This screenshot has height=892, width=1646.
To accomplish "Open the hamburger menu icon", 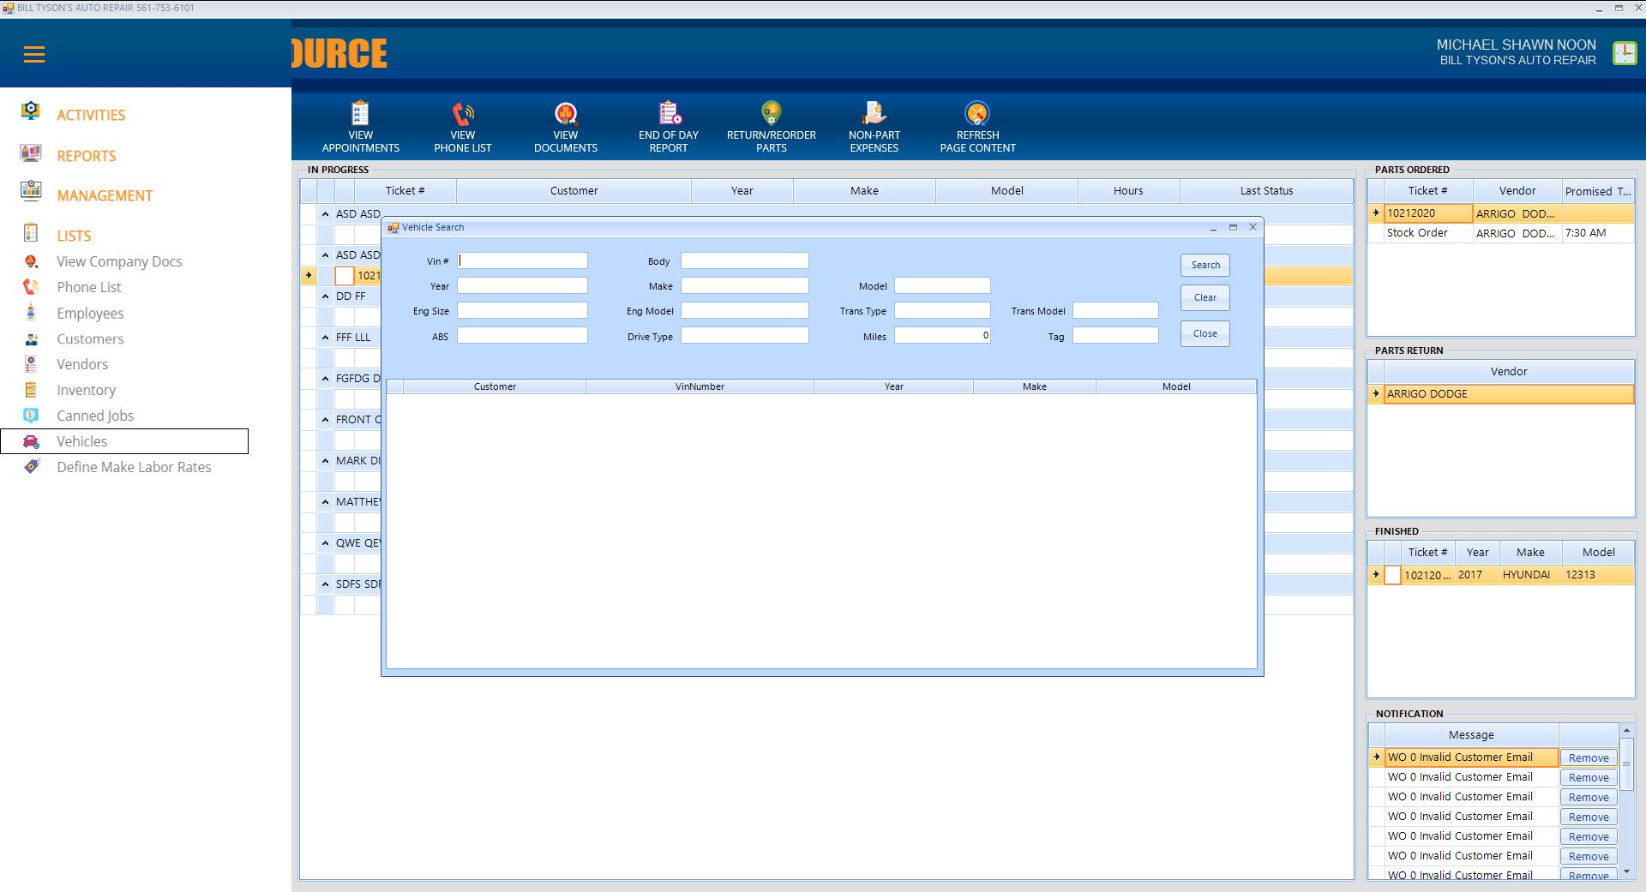I will point(34,55).
